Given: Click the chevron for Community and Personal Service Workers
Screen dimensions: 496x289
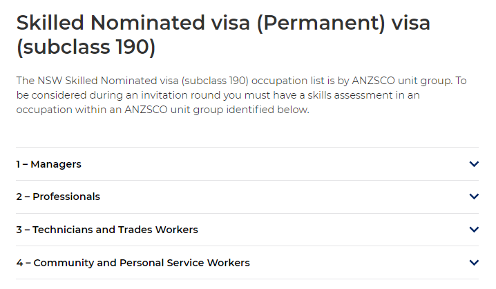Looking at the screenshot, I should pyautogui.click(x=474, y=263).
